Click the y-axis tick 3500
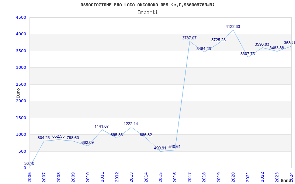Screen dimensions: 295x184 coord(21,51)
